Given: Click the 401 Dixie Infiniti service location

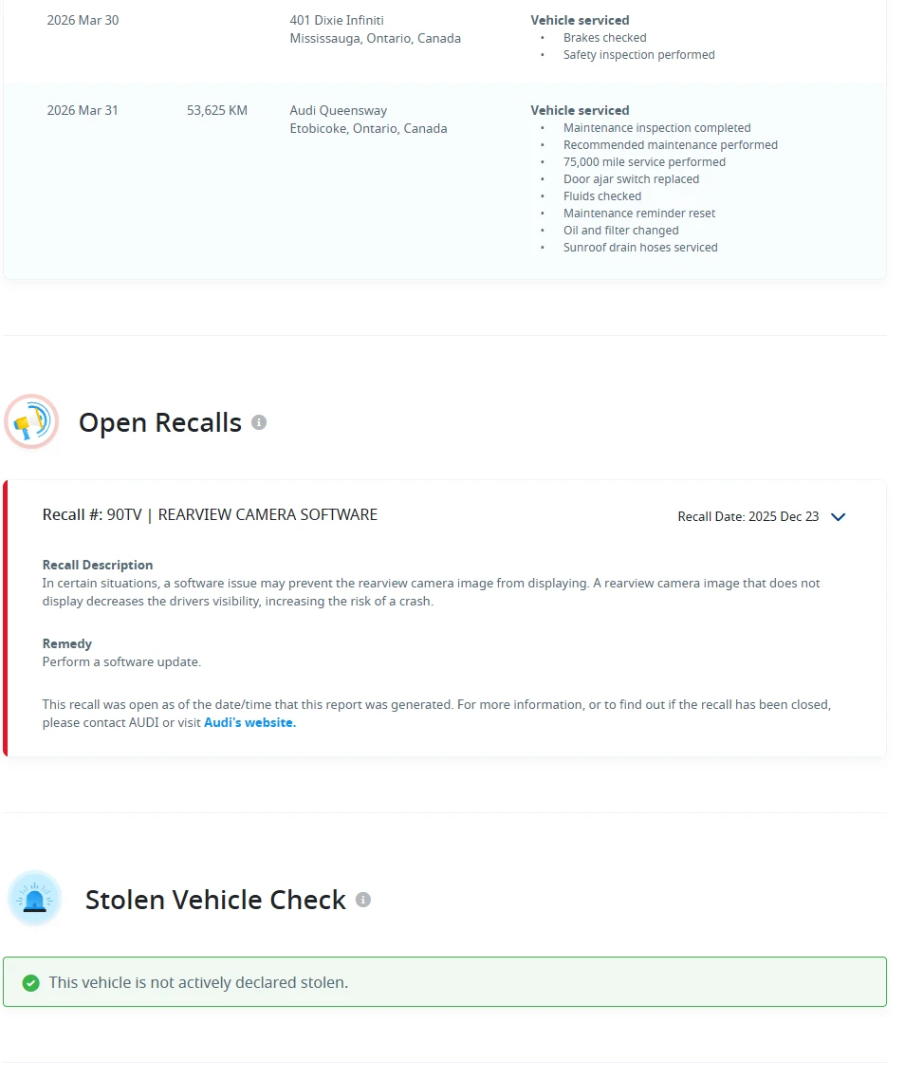Looking at the screenshot, I should click(337, 20).
